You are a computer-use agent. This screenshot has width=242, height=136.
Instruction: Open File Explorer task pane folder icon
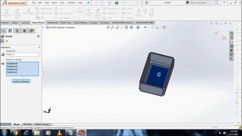click(x=231, y=42)
